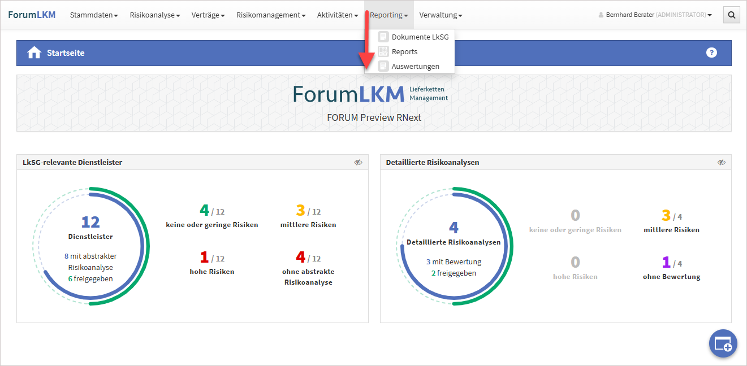Open mittlere Risiken 3/12 count

pos(308,216)
